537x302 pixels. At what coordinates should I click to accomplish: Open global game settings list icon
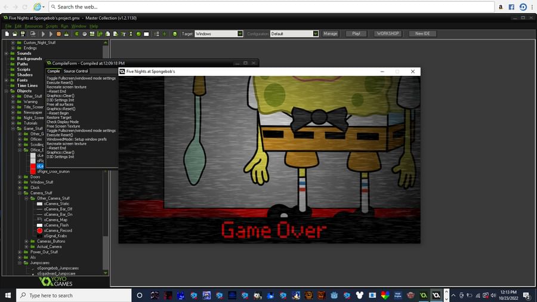pos(156,34)
